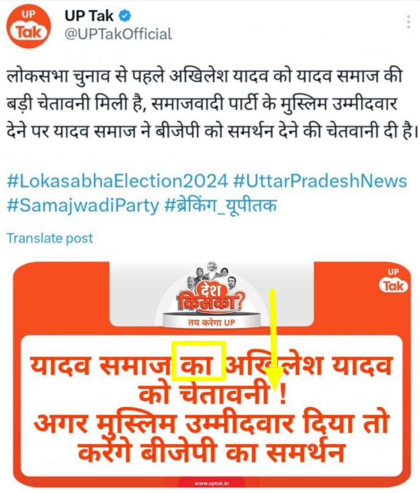
Task: Click the UP Tak display name
Action: [89, 16]
